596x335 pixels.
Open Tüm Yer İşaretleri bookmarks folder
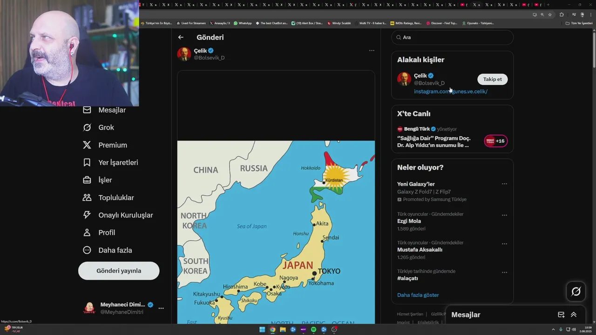(579, 23)
